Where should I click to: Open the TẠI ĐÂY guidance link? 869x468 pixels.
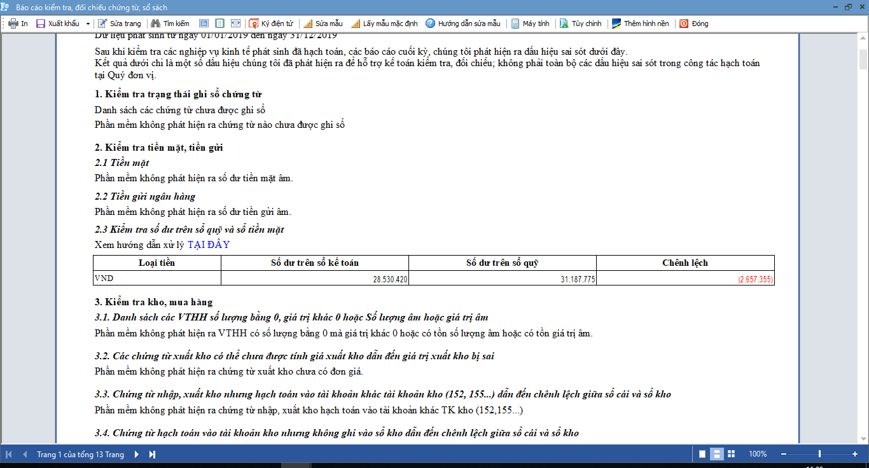coord(209,245)
